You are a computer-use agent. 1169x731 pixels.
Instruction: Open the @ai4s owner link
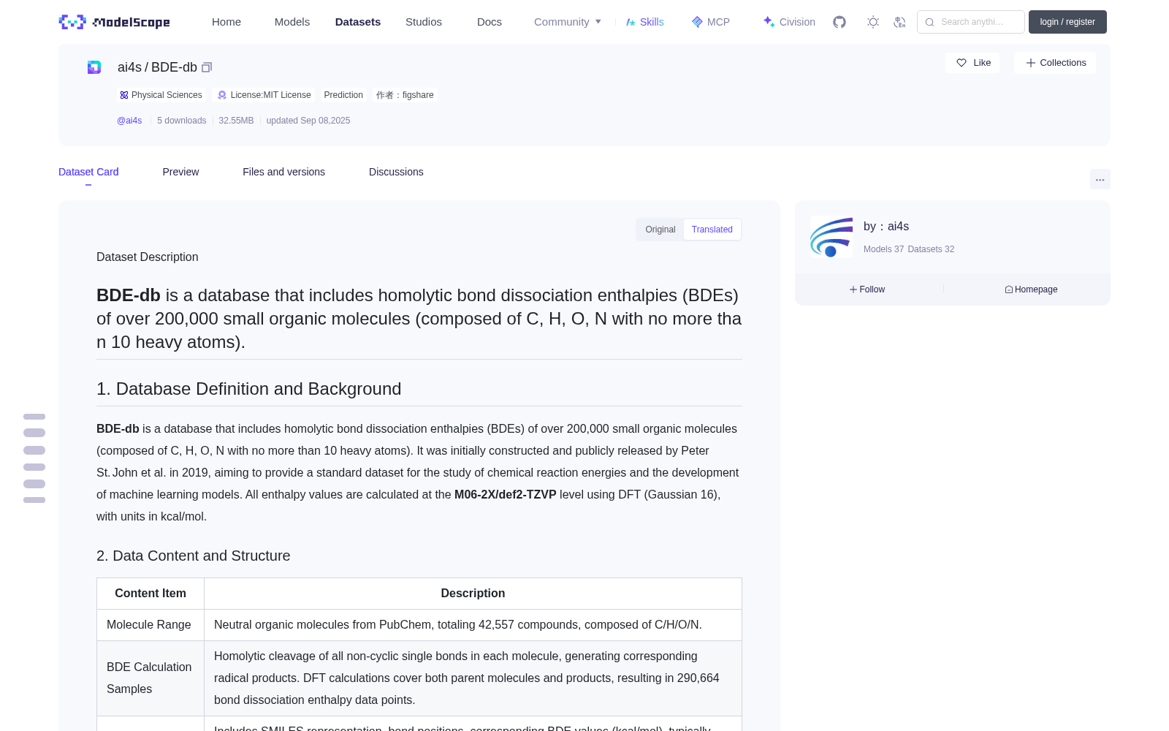pos(129,121)
